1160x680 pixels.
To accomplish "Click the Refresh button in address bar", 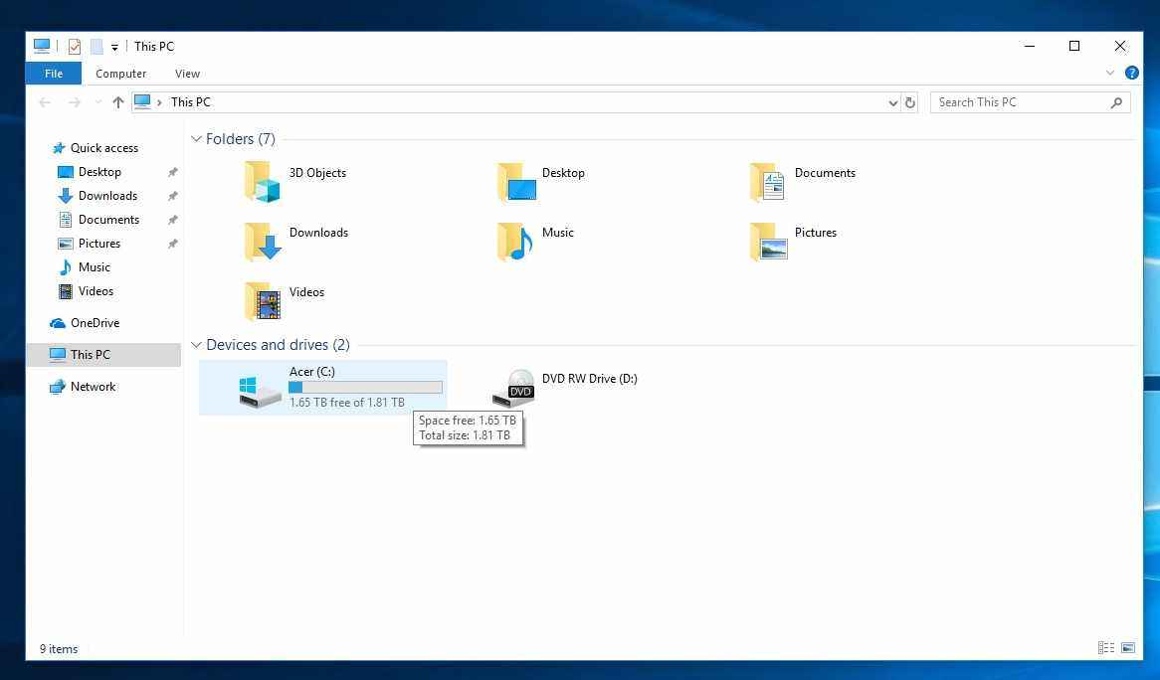I will pyautogui.click(x=909, y=102).
